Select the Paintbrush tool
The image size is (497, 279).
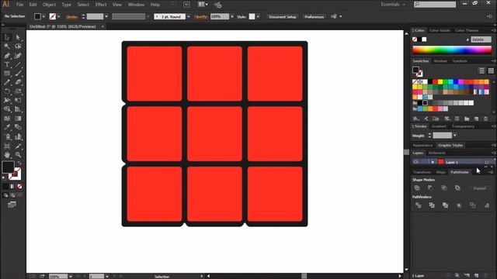point(18,74)
